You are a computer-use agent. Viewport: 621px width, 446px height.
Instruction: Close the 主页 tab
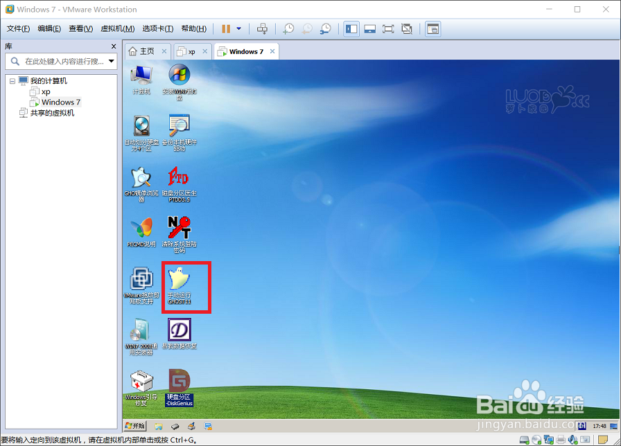164,51
